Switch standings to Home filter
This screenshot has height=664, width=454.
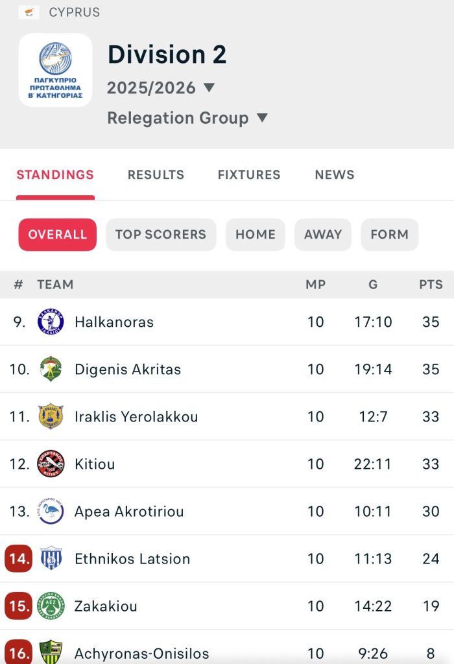[255, 235]
